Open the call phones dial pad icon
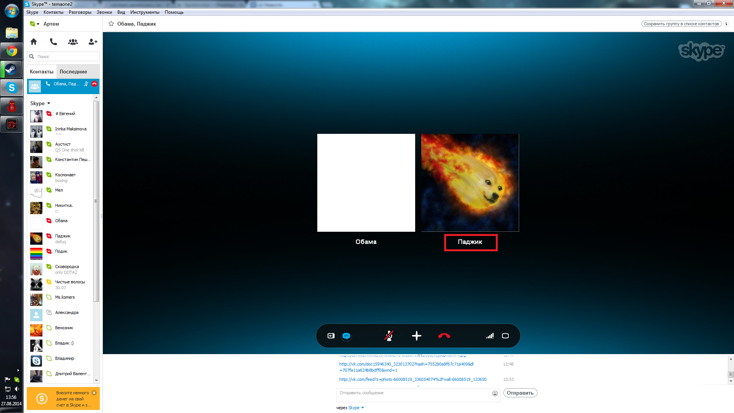The height and width of the screenshot is (413, 734). [54, 42]
